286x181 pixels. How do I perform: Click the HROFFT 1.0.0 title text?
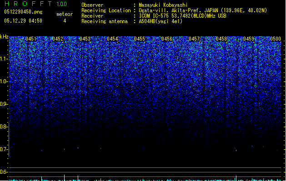click(x=35, y=4)
